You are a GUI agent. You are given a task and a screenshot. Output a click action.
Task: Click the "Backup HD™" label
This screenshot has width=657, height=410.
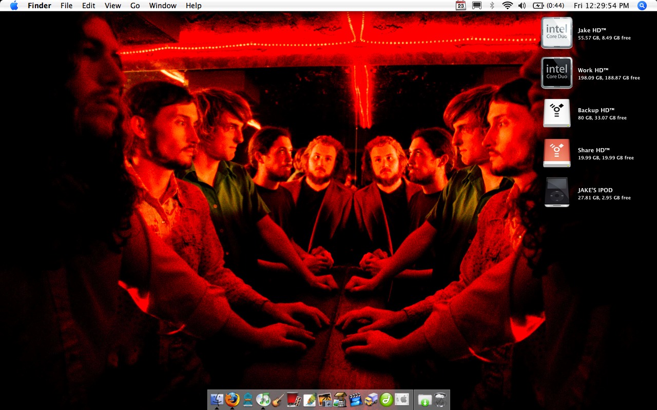coord(596,110)
